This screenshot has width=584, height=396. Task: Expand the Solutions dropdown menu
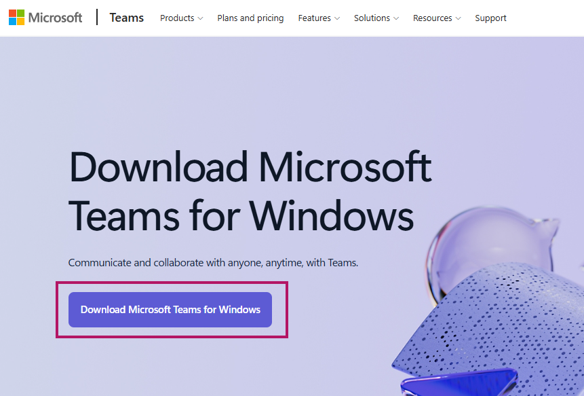pos(376,18)
